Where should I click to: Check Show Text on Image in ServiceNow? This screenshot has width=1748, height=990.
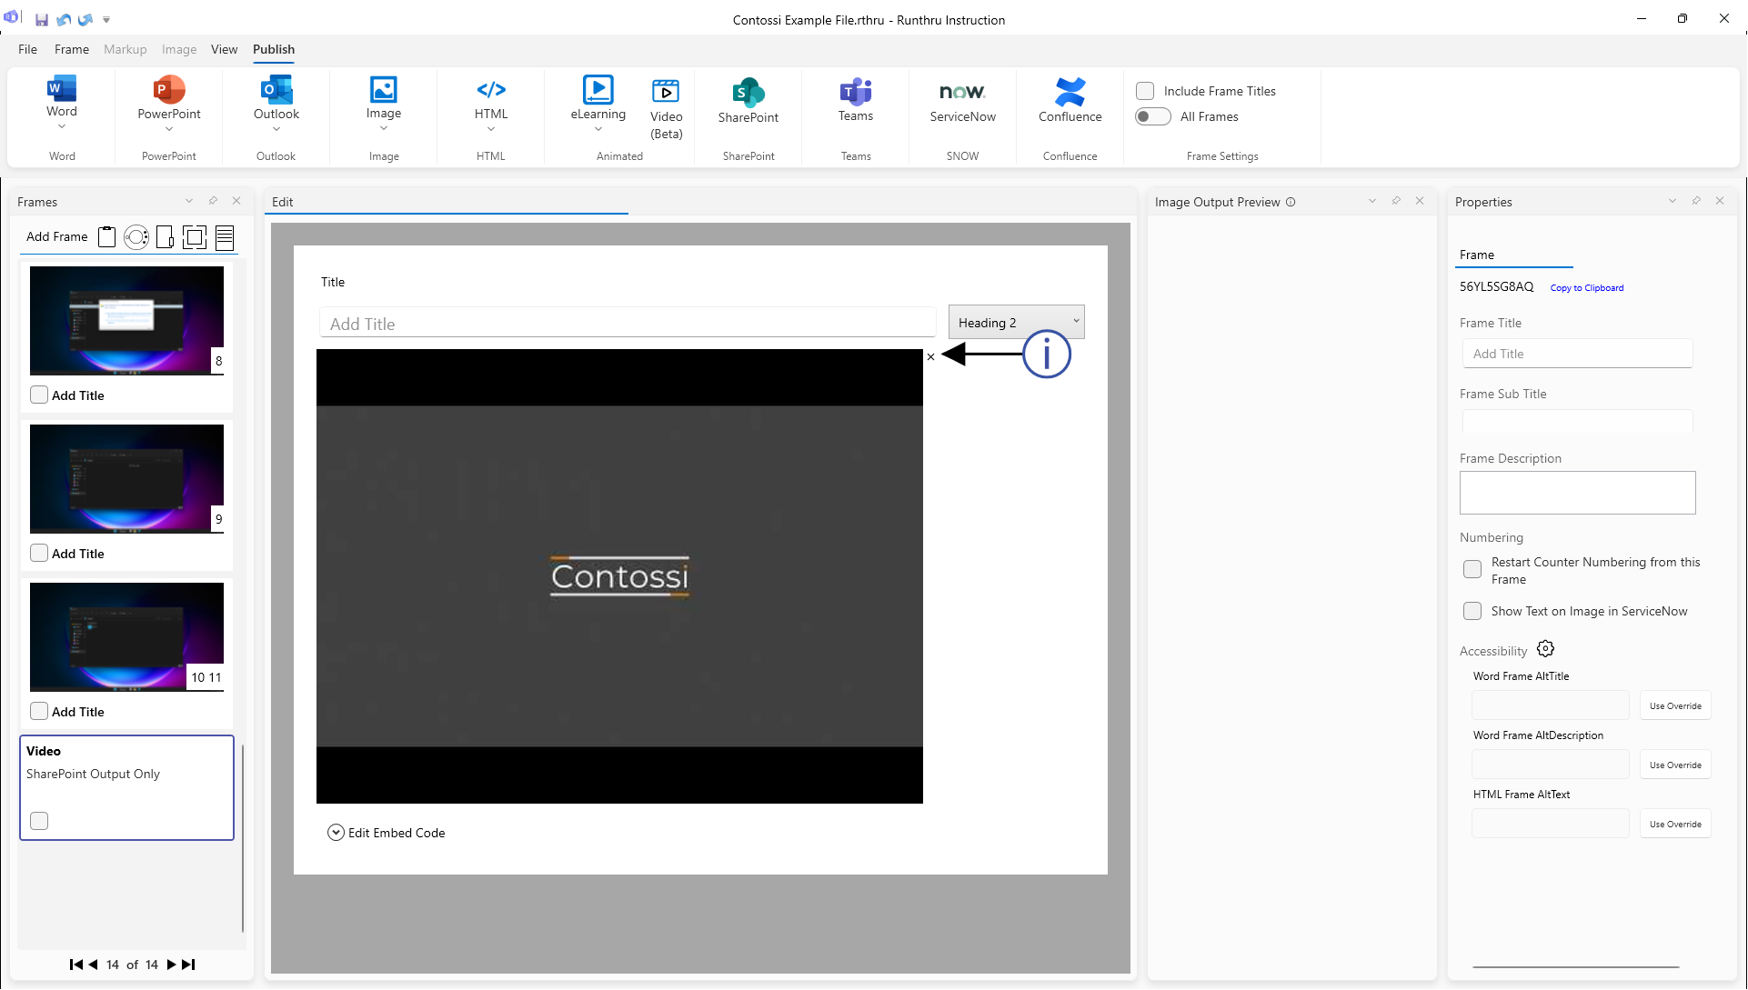pyautogui.click(x=1472, y=611)
